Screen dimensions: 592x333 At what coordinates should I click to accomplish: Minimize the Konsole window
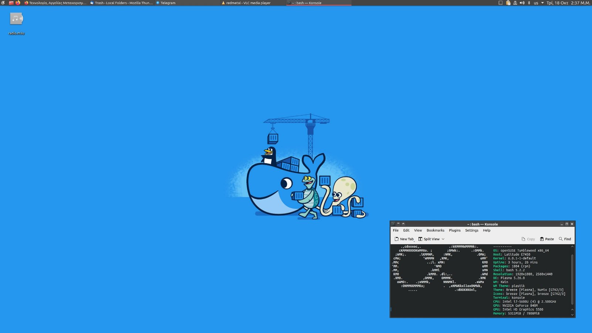(562, 224)
